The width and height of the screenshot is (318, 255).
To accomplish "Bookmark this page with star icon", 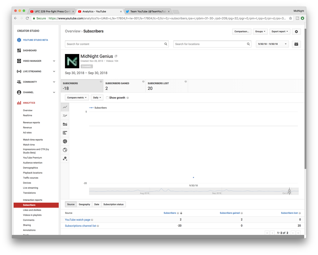I will coord(291,18).
